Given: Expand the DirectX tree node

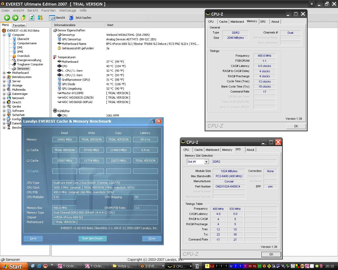Looking at the screenshot, I should click(4, 102).
